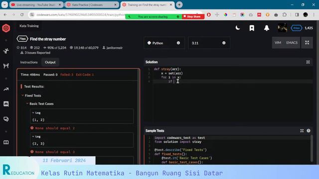Open the bookmark collections icon
The width and height of the screenshot is (319, 179).
tap(252, 28)
